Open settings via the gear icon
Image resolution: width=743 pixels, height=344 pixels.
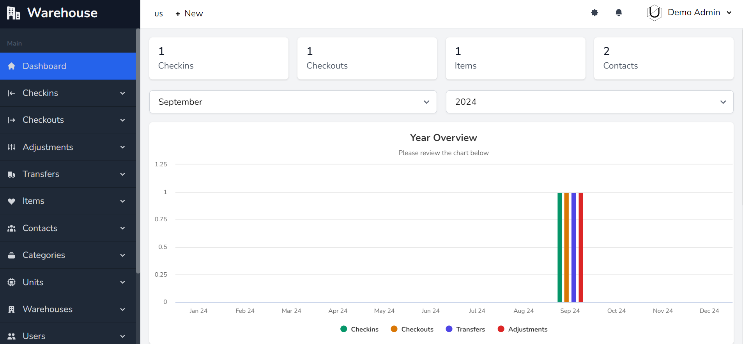(594, 13)
